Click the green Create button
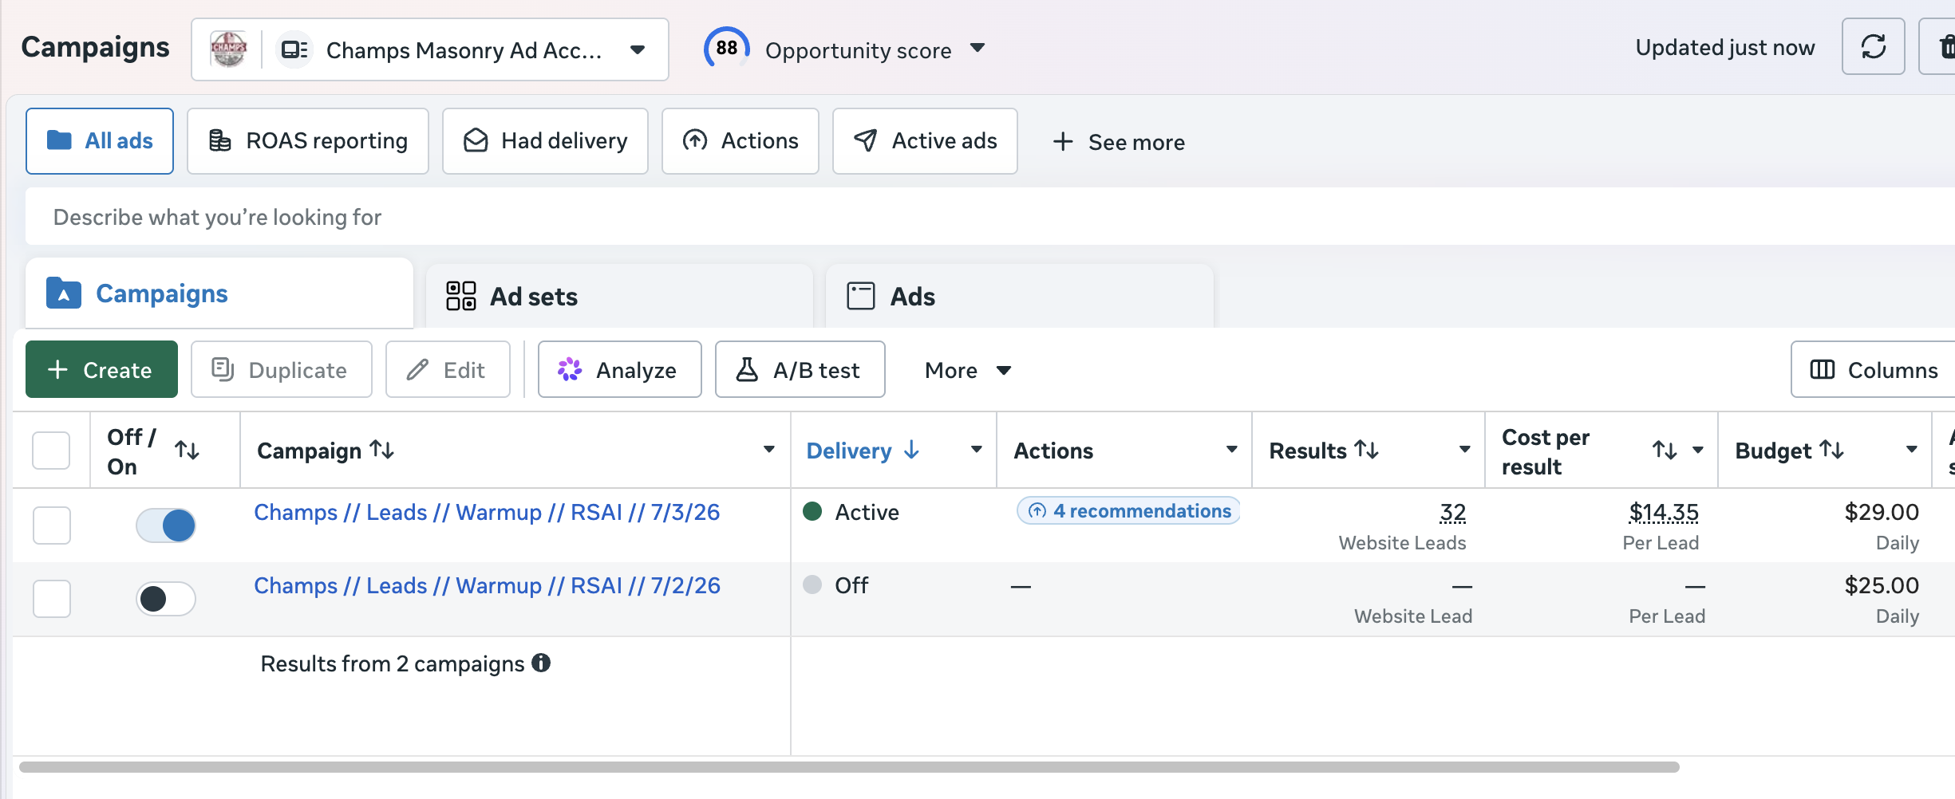Viewport: 1955px width, 799px height. (101, 369)
